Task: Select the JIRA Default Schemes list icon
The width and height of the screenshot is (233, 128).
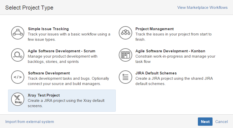Action: pos(125,77)
